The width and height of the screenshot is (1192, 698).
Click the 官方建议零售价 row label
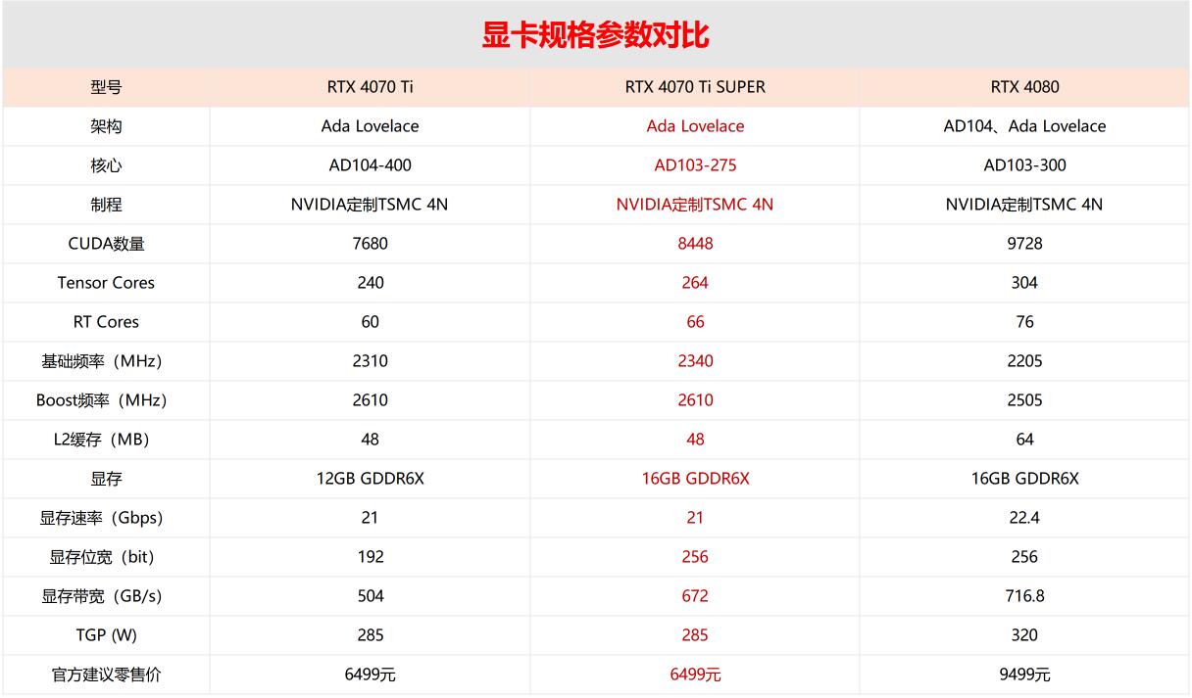tap(104, 675)
